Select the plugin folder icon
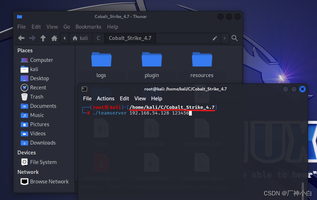 pyautogui.click(x=152, y=60)
